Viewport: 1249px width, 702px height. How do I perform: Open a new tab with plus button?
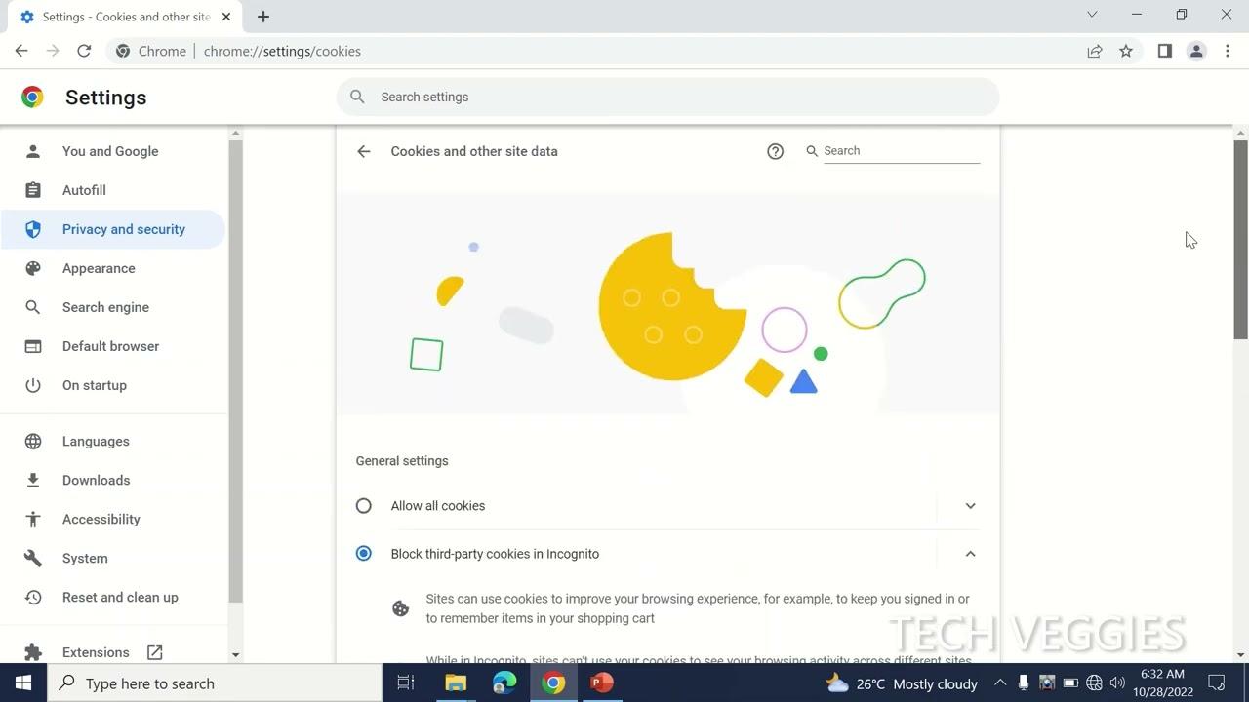tap(263, 16)
